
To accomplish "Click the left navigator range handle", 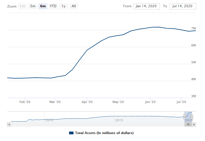I will pos(184,117).
